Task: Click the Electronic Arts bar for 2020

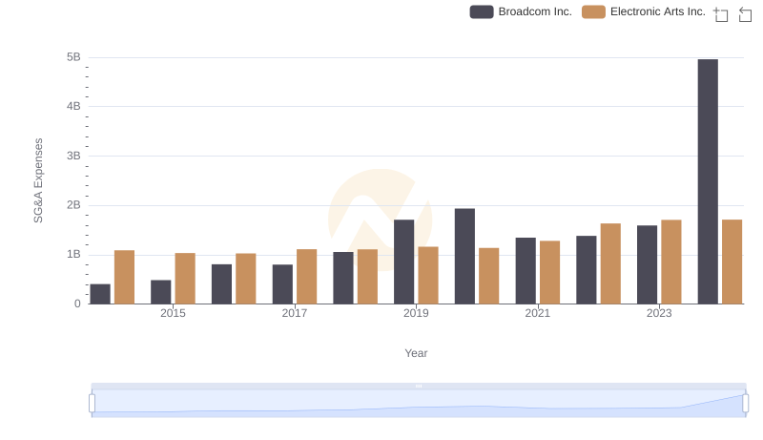Action: tap(489, 276)
